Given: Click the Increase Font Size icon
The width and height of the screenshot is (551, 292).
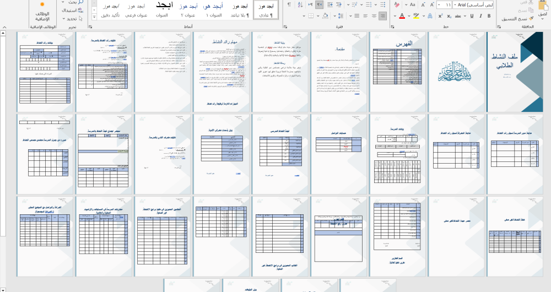Looking at the screenshot, I should [432, 5].
